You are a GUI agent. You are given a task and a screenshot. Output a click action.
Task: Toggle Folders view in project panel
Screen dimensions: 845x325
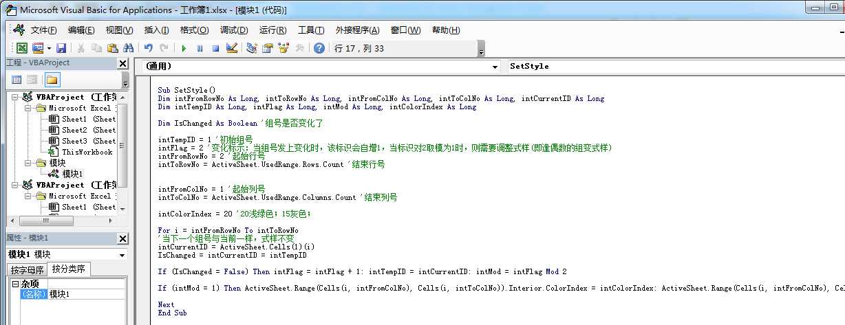pos(52,79)
